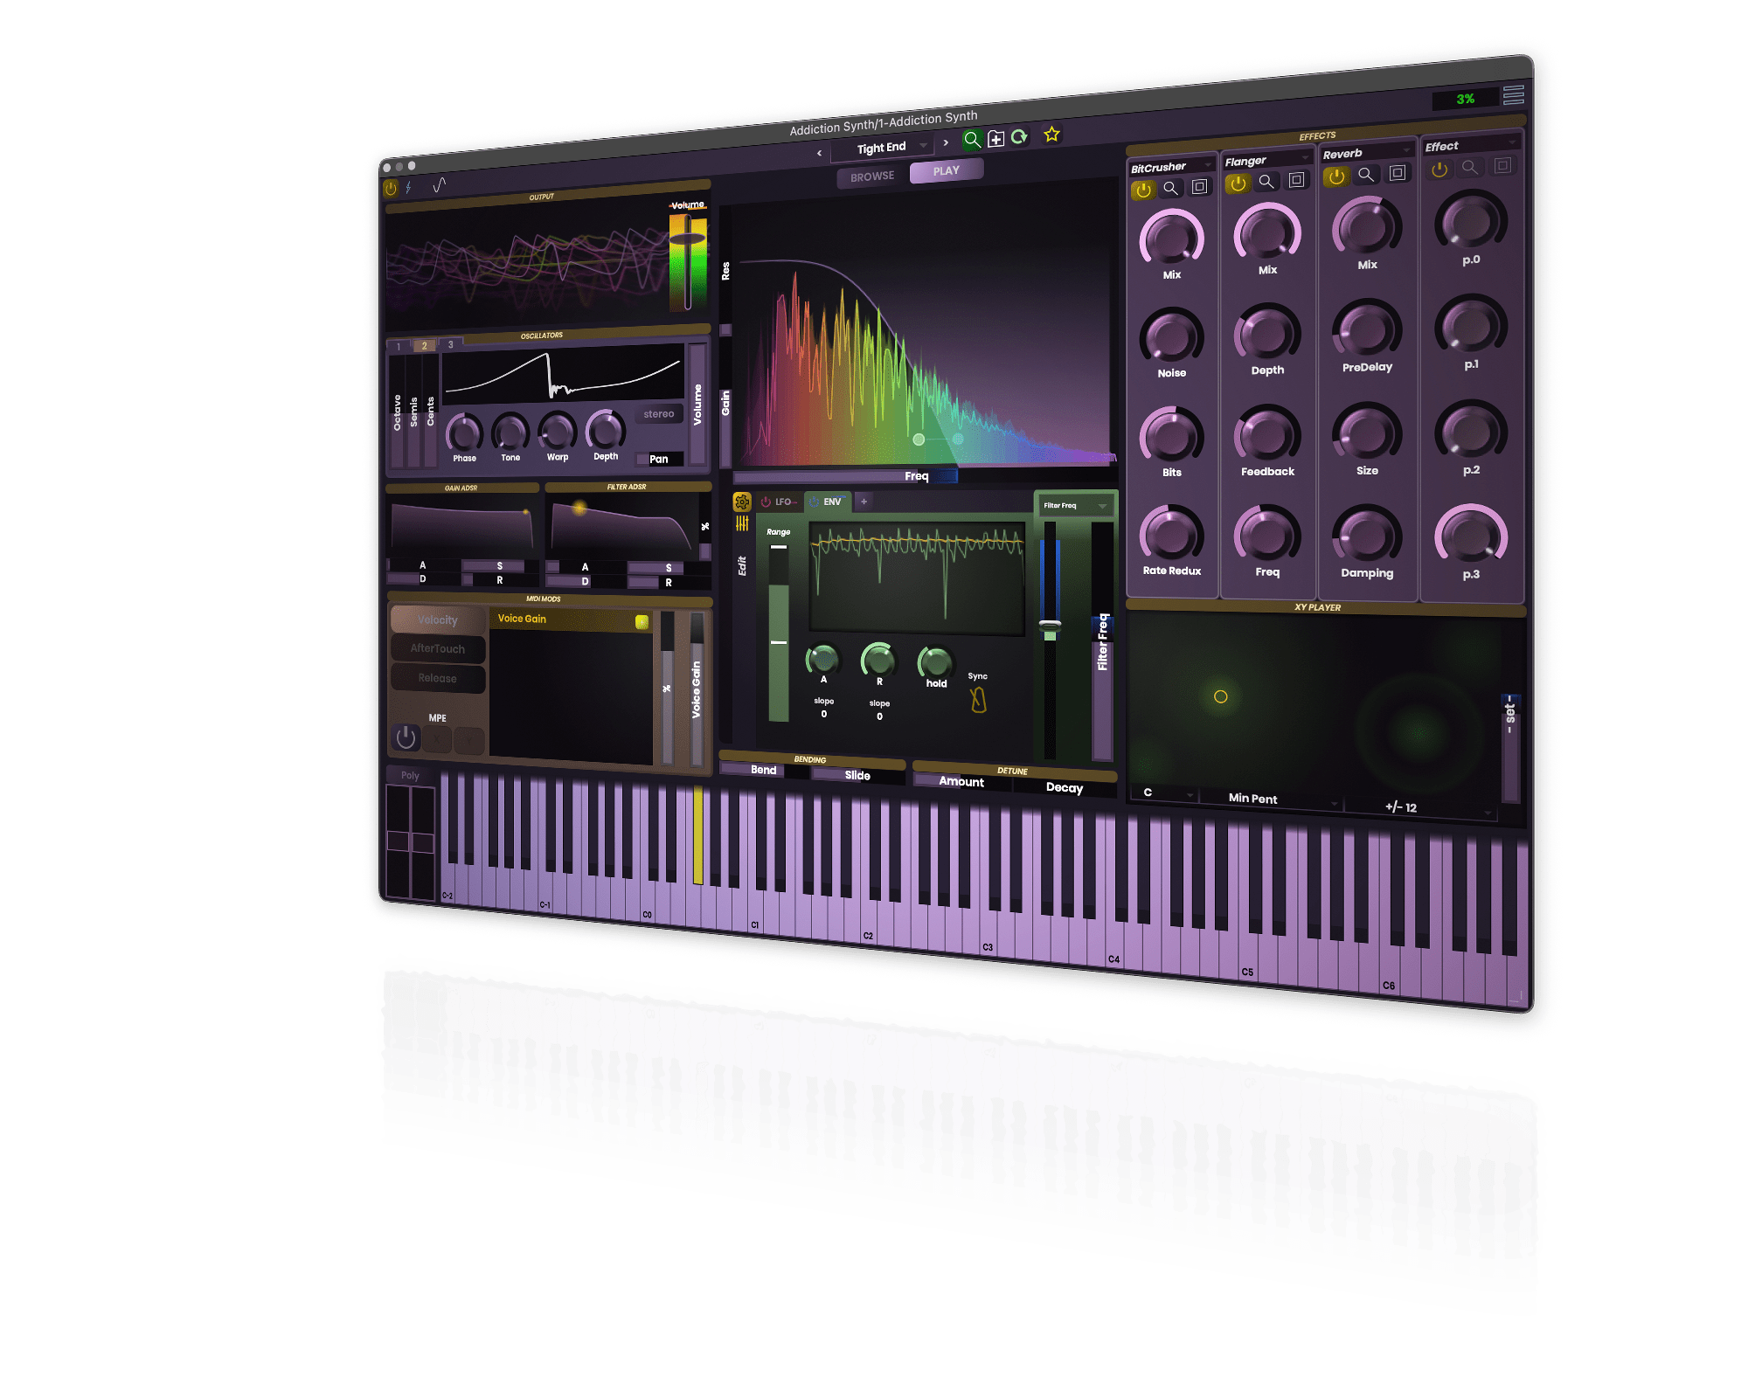This screenshot has width=1748, height=1398.
Task: Click the gear icon beside the modulation tabs
Action: point(742,502)
